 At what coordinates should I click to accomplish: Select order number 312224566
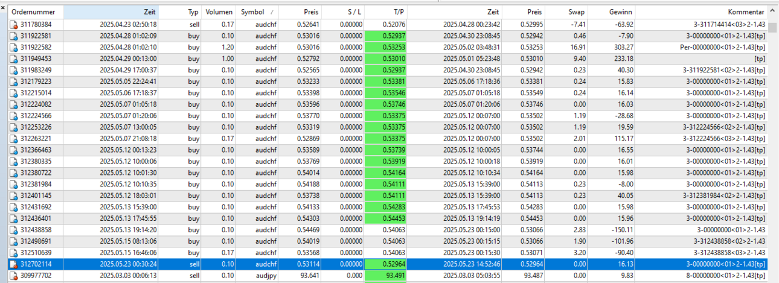[x=36, y=116]
